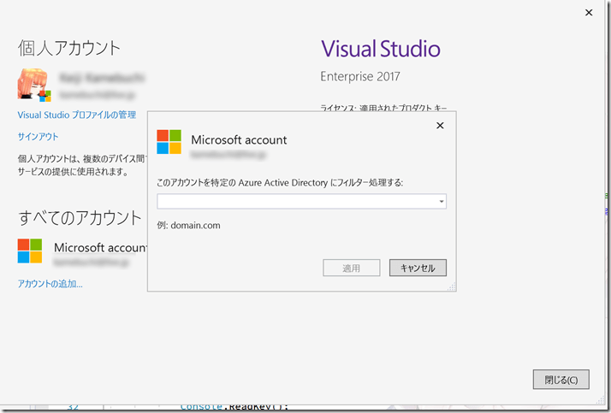Click the すべてのアカウント heading
This screenshot has height=413, width=611.
coord(80,218)
